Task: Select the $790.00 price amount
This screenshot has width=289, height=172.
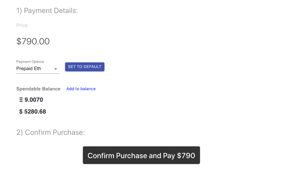Action: point(33,41)
